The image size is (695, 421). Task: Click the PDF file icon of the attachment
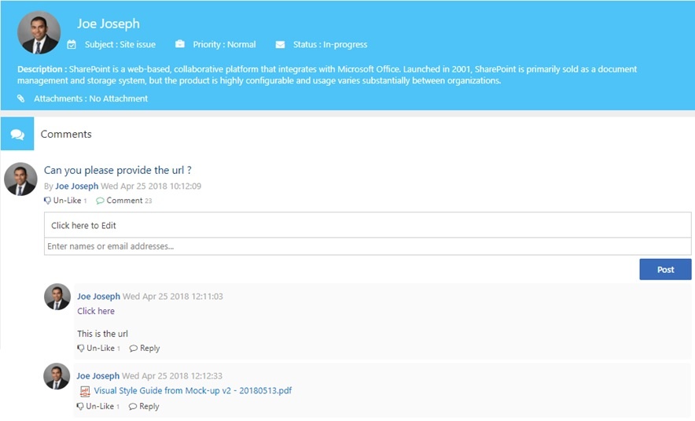point(85,391)
